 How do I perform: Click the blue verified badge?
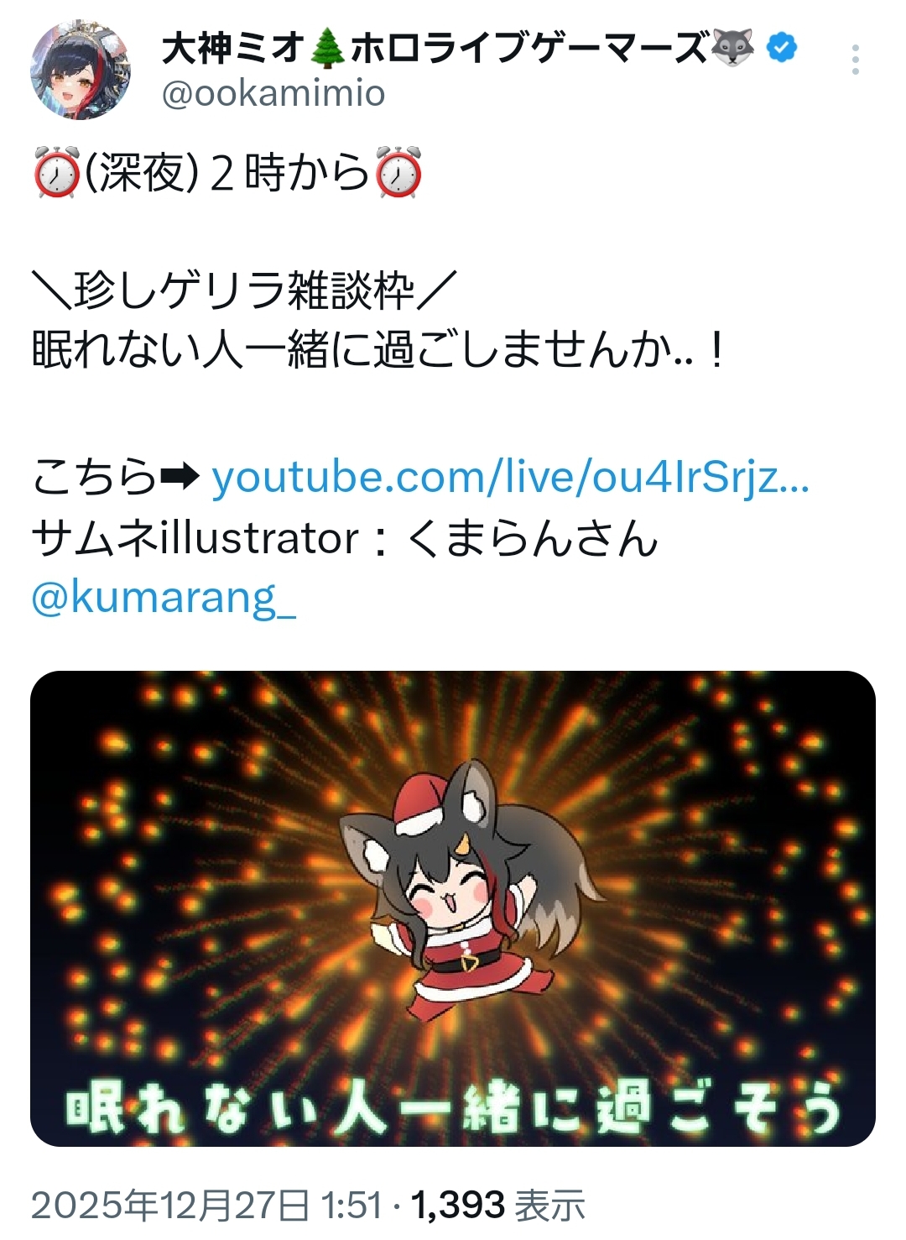(x=782, y=49)
